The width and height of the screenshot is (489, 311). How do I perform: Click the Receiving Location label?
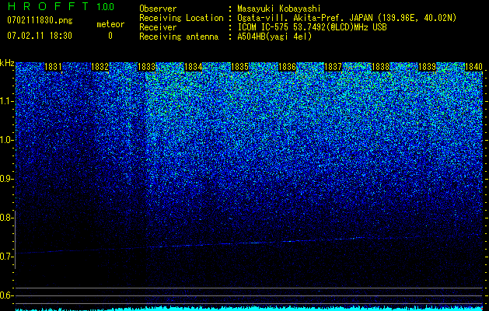[181, 18]
